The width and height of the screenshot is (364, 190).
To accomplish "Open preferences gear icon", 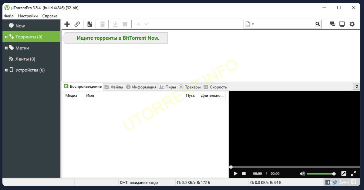I will (x=352, y=24).
